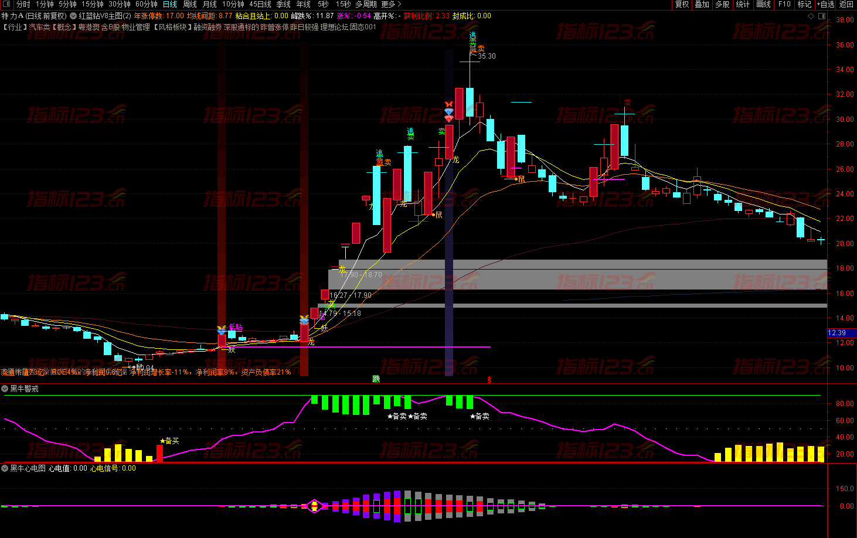Click the 物业管理 concept link
857x538 pixels.
point(136,27)
